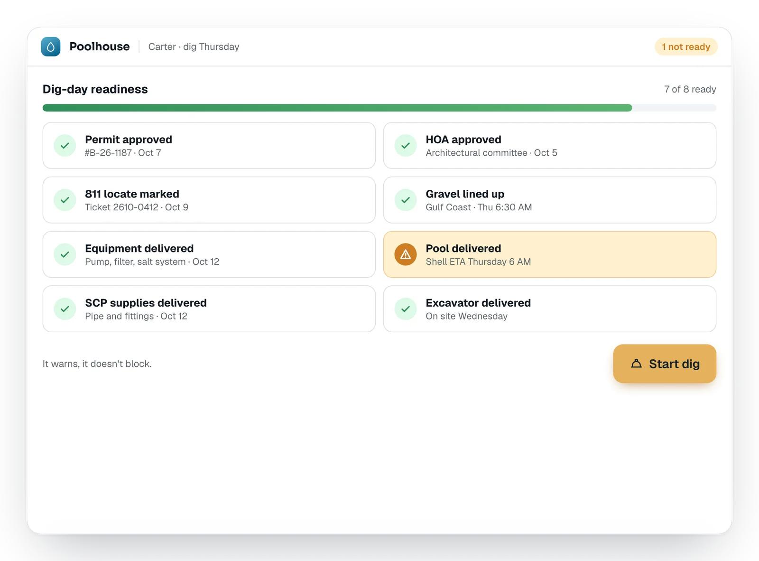Click 'Gulf Coast · Thu 6:30 AM' detail
Image resolution: width=759 pixels, height=561 pixels.
(x=479, y=207)
